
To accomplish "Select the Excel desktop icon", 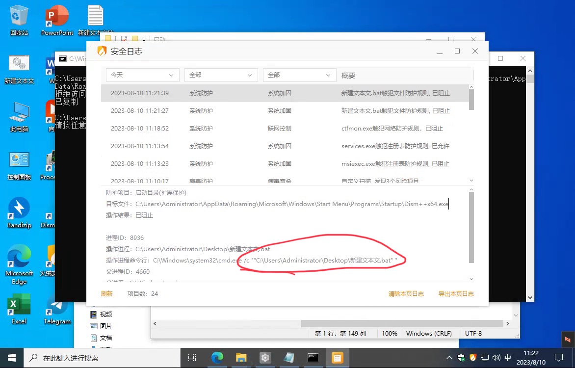I will pos(19,308).
